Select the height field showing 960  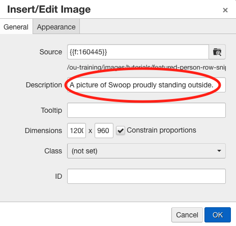(x=104, y=131)
